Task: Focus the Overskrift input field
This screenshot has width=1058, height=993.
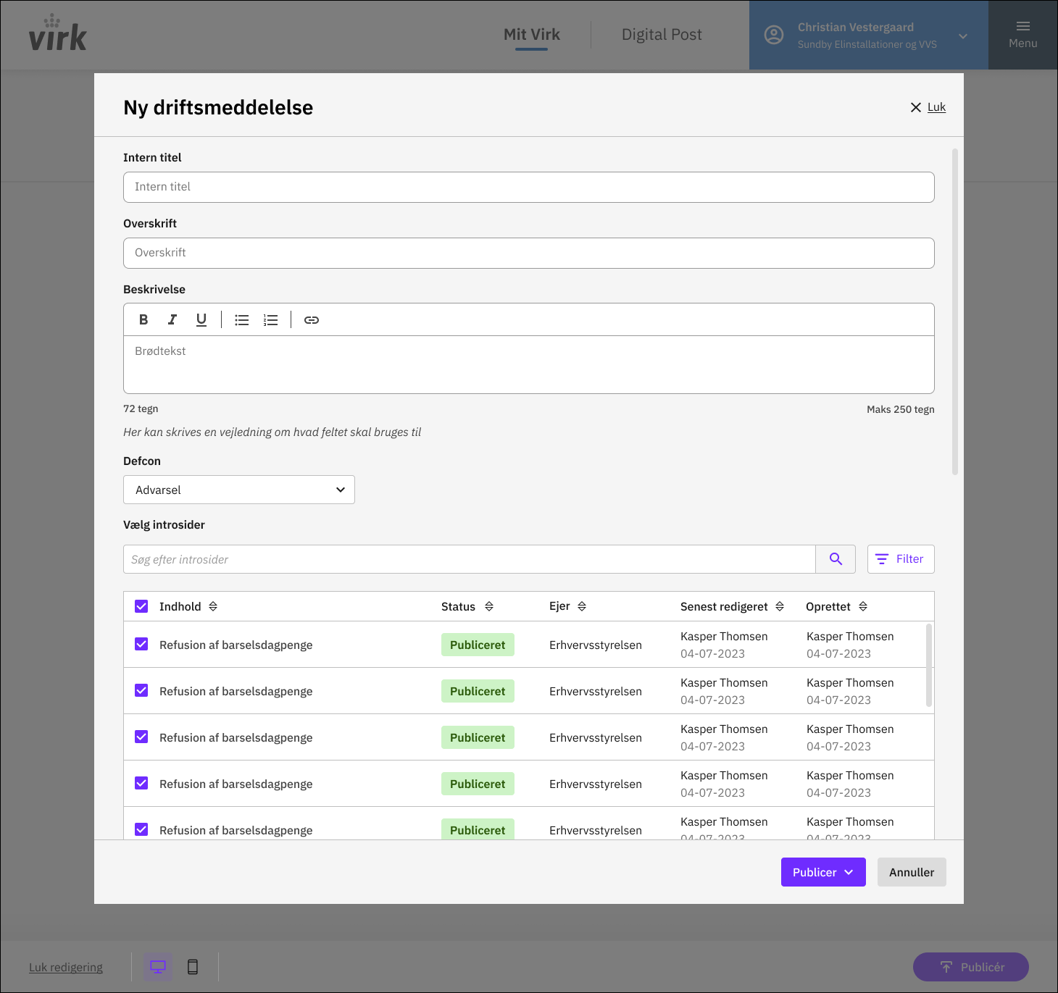Action: click(529, 253)
